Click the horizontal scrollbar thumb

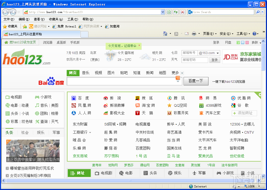click(130, 181)
